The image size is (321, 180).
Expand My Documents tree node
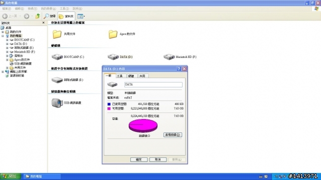tap(3, 32)
